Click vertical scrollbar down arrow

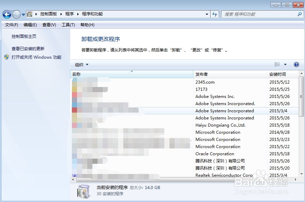(301, 174)
